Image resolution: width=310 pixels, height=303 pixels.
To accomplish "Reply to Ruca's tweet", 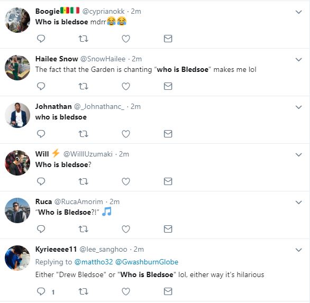I will point(41,229).
